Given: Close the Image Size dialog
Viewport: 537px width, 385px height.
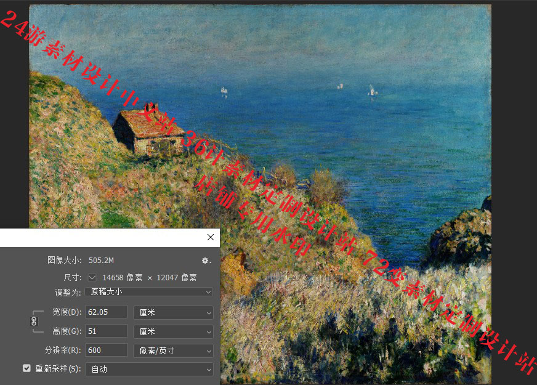Looking at the screenshot, I should [x=211, y=237].
